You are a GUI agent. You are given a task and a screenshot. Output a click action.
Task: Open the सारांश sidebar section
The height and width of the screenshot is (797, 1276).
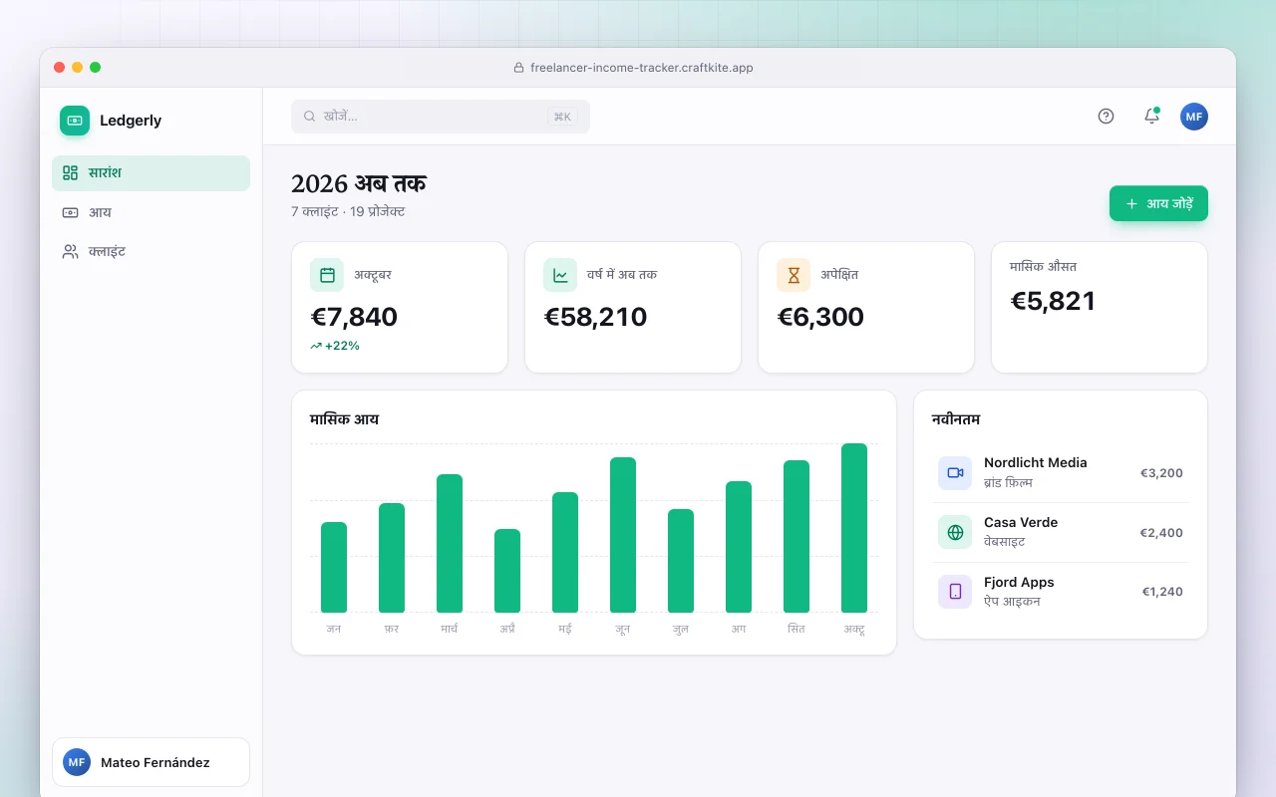click(x=151, y=173)
